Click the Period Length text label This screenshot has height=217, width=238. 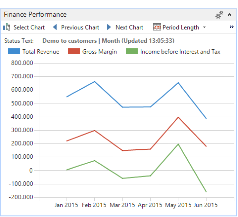pyautogui.click(x=181, y=27)
